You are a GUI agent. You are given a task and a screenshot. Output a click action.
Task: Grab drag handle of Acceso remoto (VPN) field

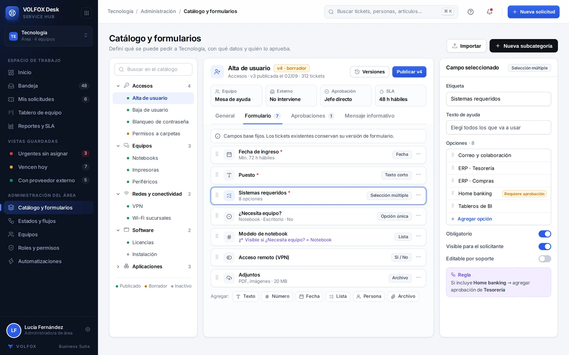click(217, 257)
